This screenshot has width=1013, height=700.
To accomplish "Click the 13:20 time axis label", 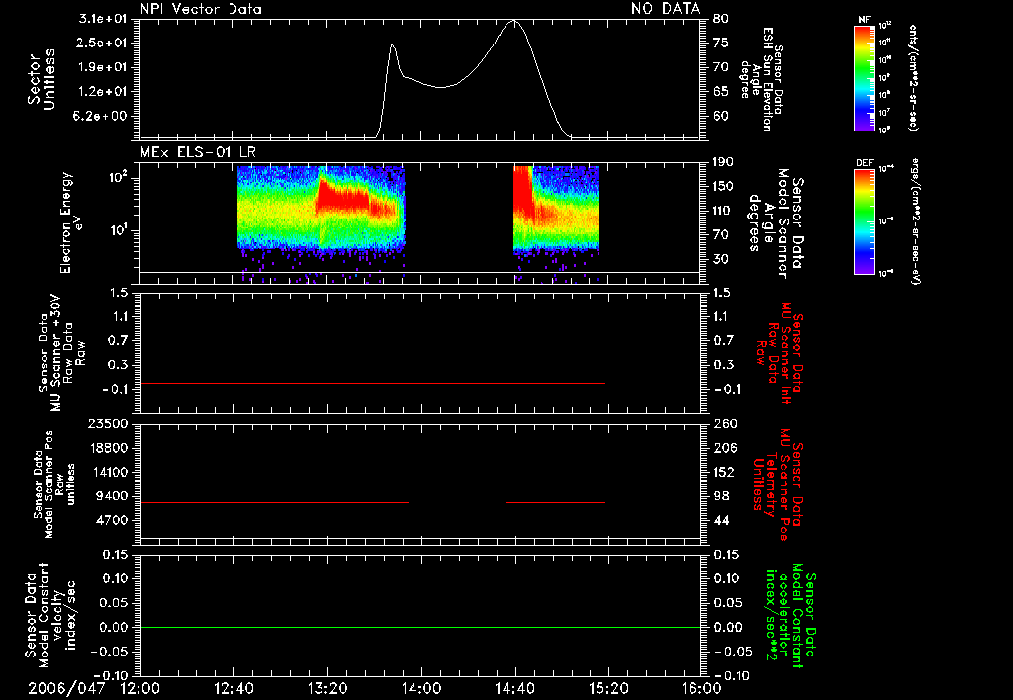I will pyautogui.click(x=327, y=688).
